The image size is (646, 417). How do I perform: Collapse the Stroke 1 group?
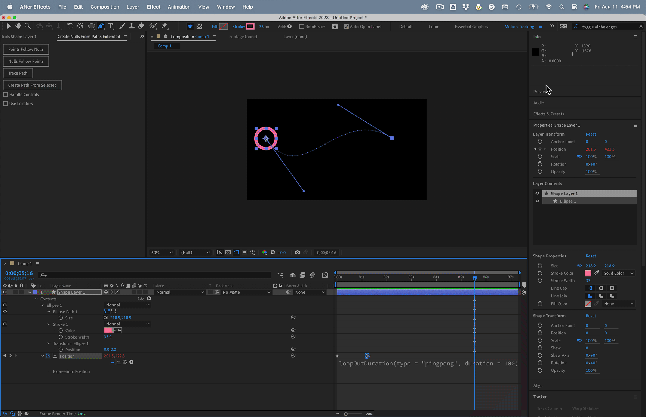click(49, 324)
